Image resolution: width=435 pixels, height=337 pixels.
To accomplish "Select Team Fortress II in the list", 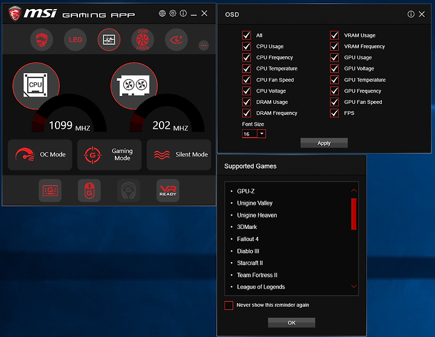I will 257,275.
